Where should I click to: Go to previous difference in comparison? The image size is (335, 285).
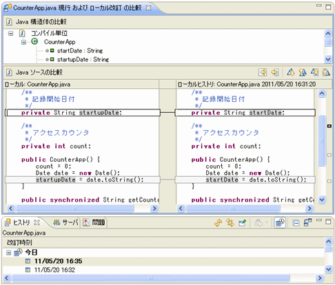[303, 72]
